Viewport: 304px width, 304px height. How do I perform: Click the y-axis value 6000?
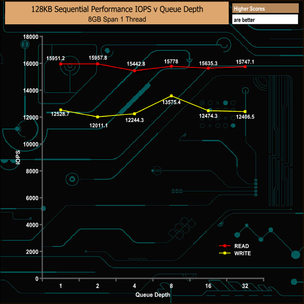pyautogui.click(x=32, y=198)
